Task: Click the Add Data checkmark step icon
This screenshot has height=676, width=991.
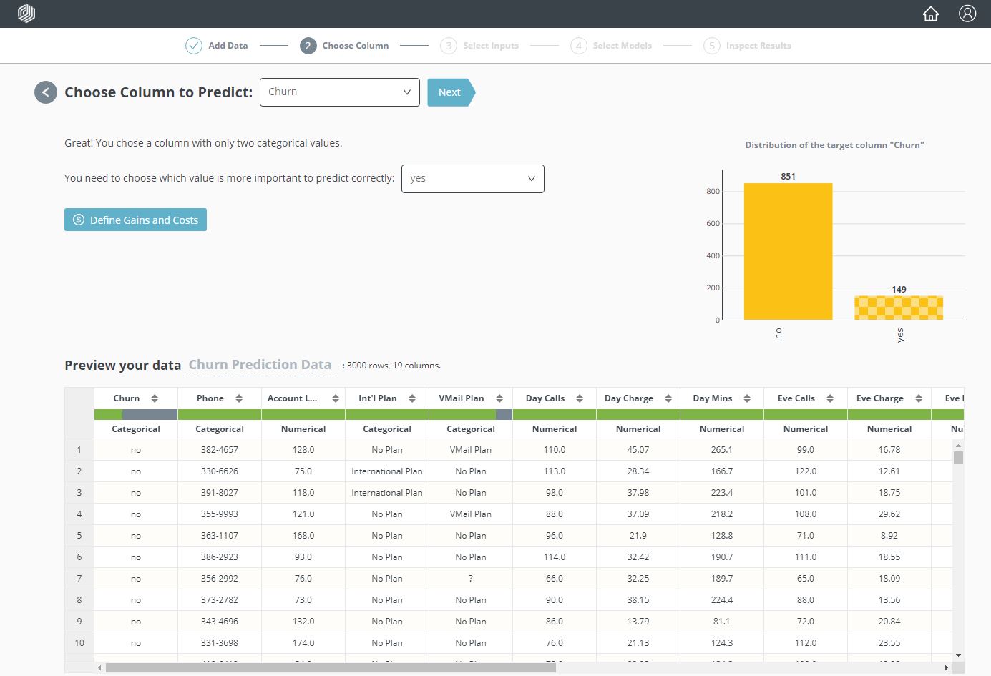Action: (x=194, y=46)
